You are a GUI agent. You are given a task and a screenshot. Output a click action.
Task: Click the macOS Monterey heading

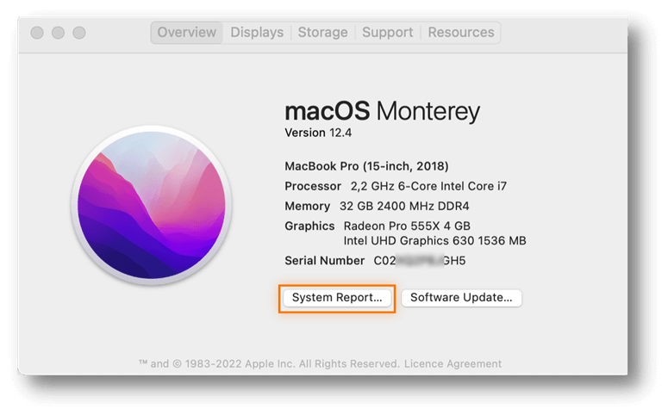(382, 111)
